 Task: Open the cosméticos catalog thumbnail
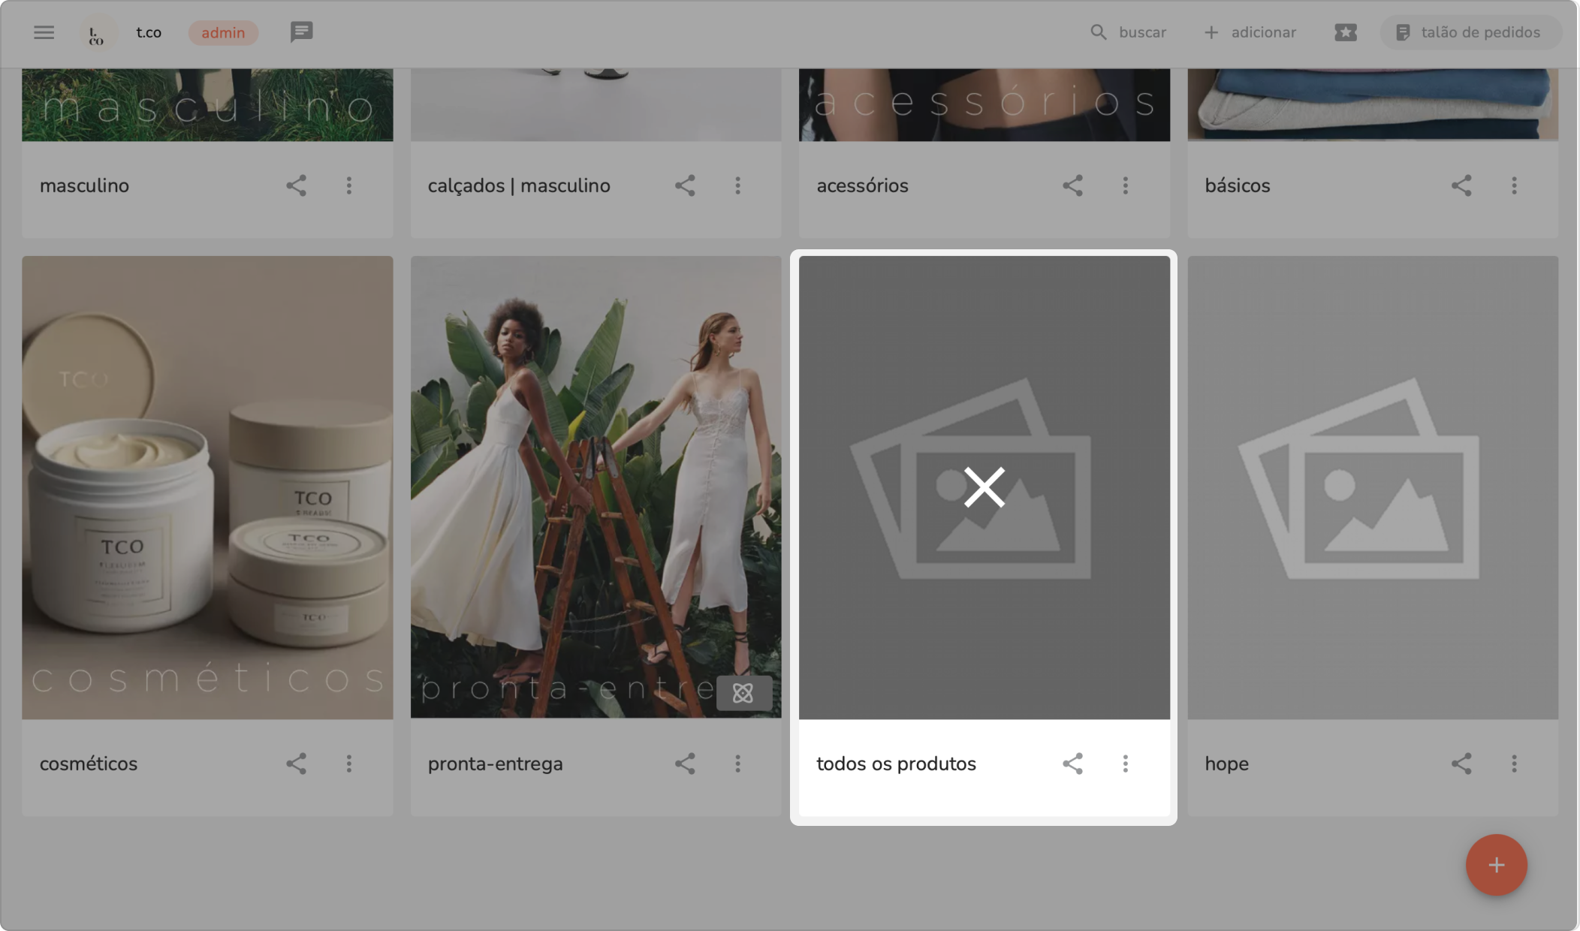click(207, 488)
